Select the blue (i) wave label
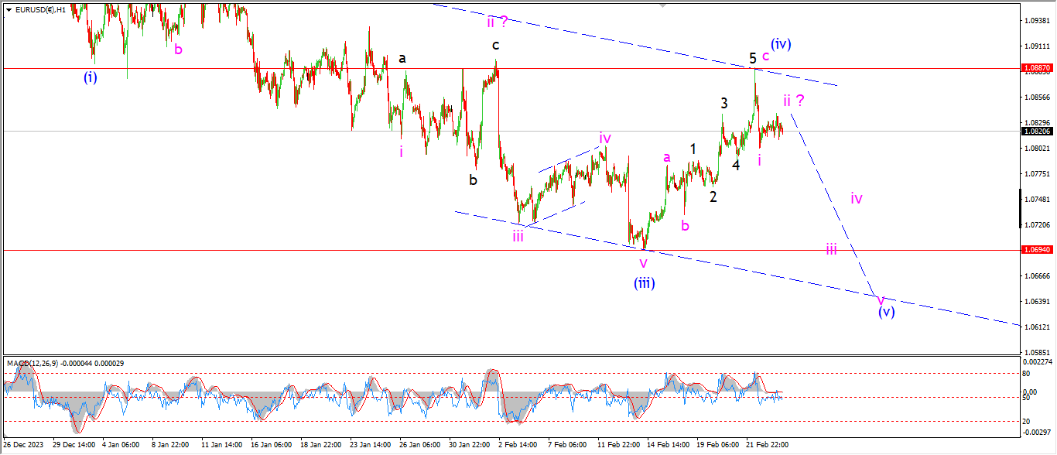 91,77
